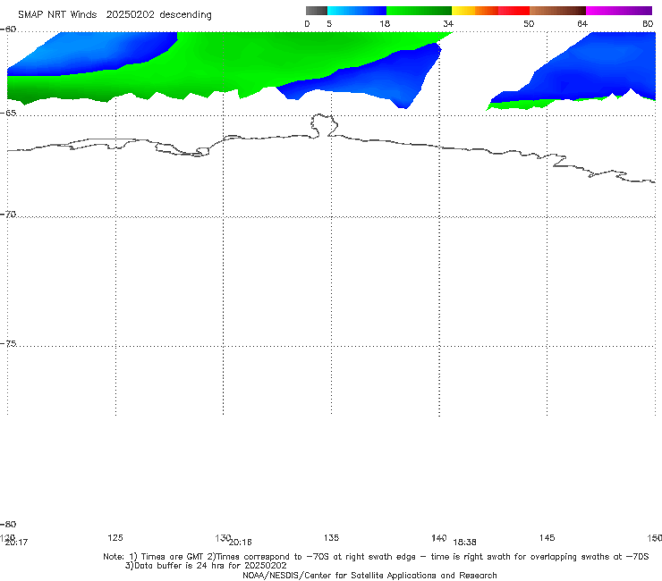662x581 pixels.
Task: Click the light blue segment of the color bar
Action: coord(357,11)
